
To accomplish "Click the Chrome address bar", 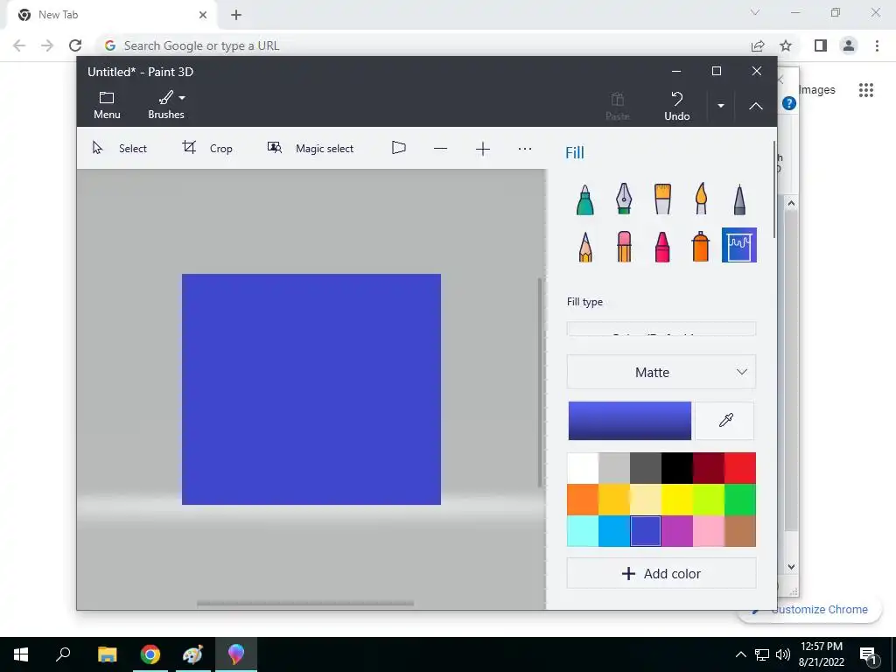I will (423, 45).
